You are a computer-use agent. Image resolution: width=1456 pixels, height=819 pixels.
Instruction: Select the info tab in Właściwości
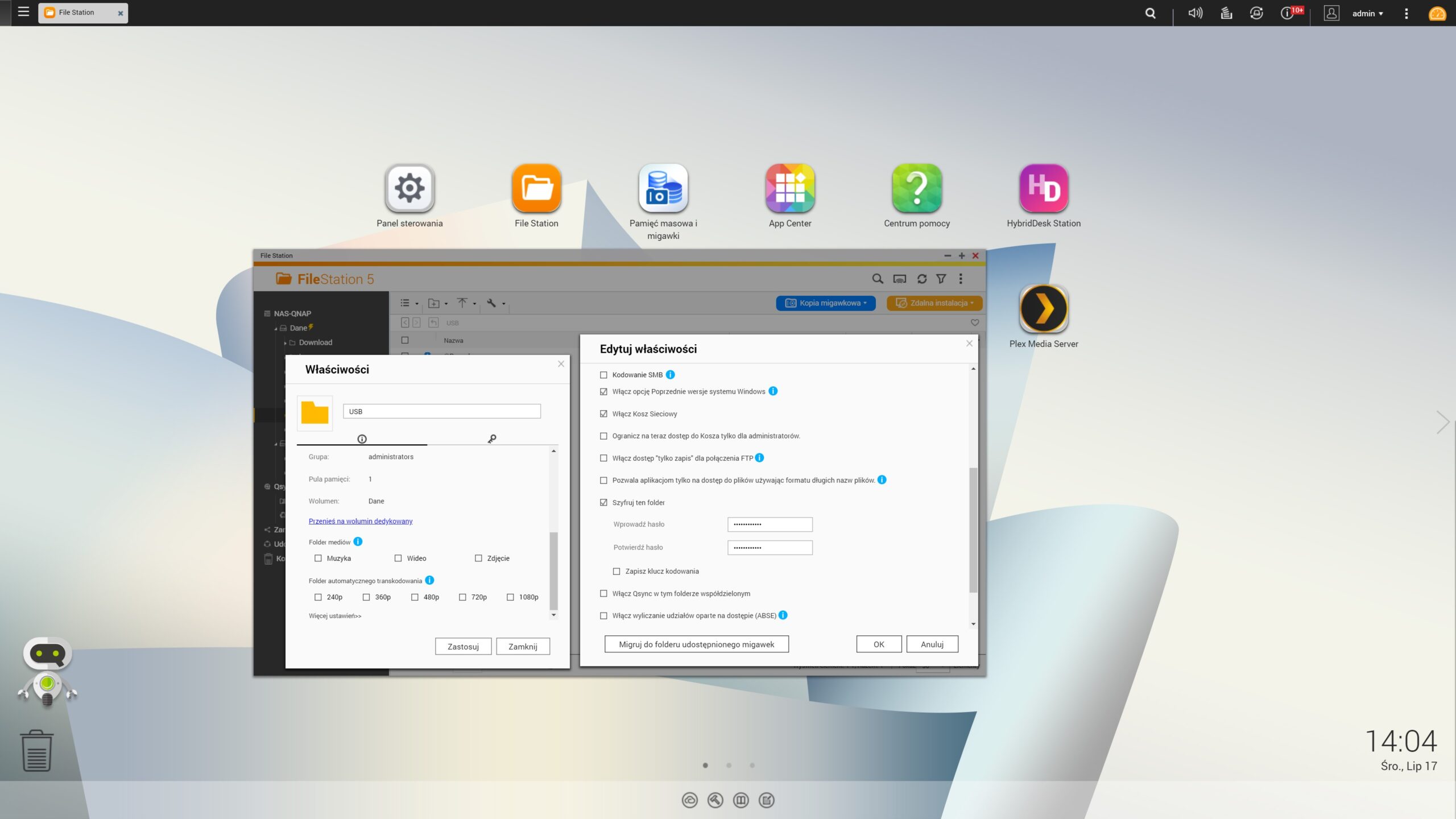[x=362, y=439]
